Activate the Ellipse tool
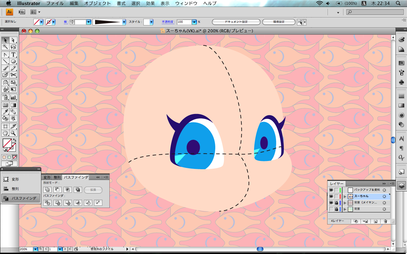The width and height of the screenshot is (407, 254). (x=13, y=61)
